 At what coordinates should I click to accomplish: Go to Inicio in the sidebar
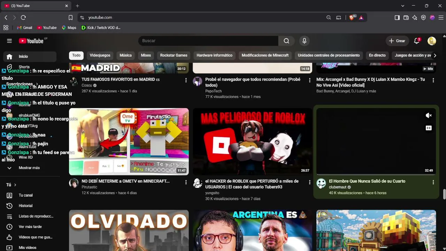pyautogui.click(x=30, y=56)
